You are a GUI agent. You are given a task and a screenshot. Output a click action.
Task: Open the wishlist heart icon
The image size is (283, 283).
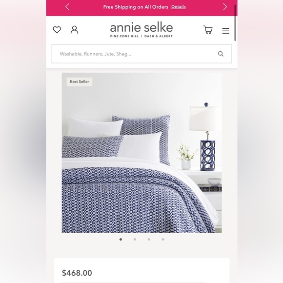coord(57,30)
